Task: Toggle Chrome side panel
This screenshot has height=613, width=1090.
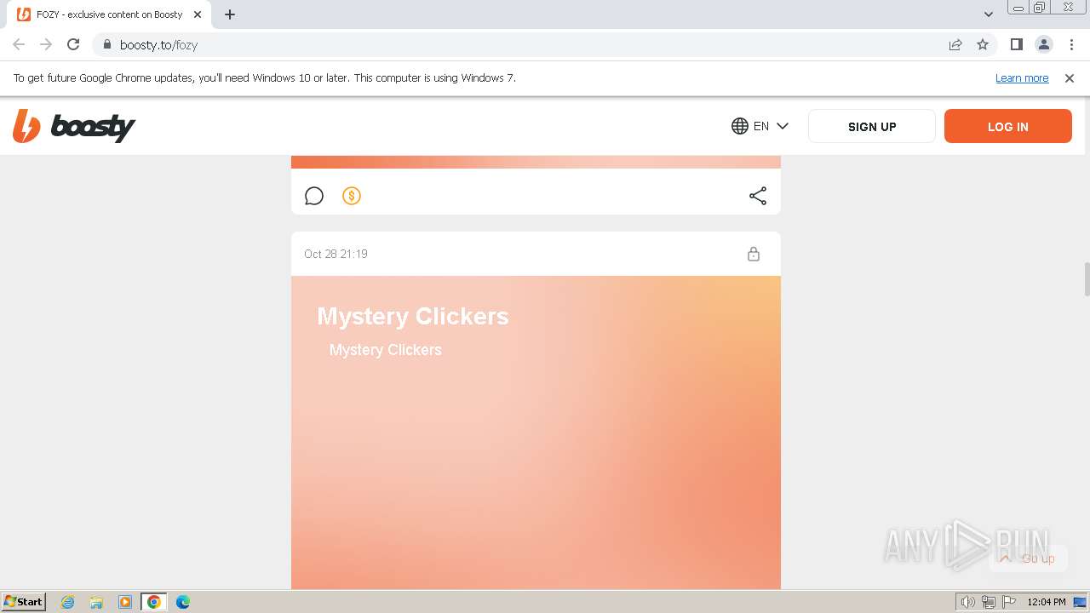Action: click(x=1017, y=44)
